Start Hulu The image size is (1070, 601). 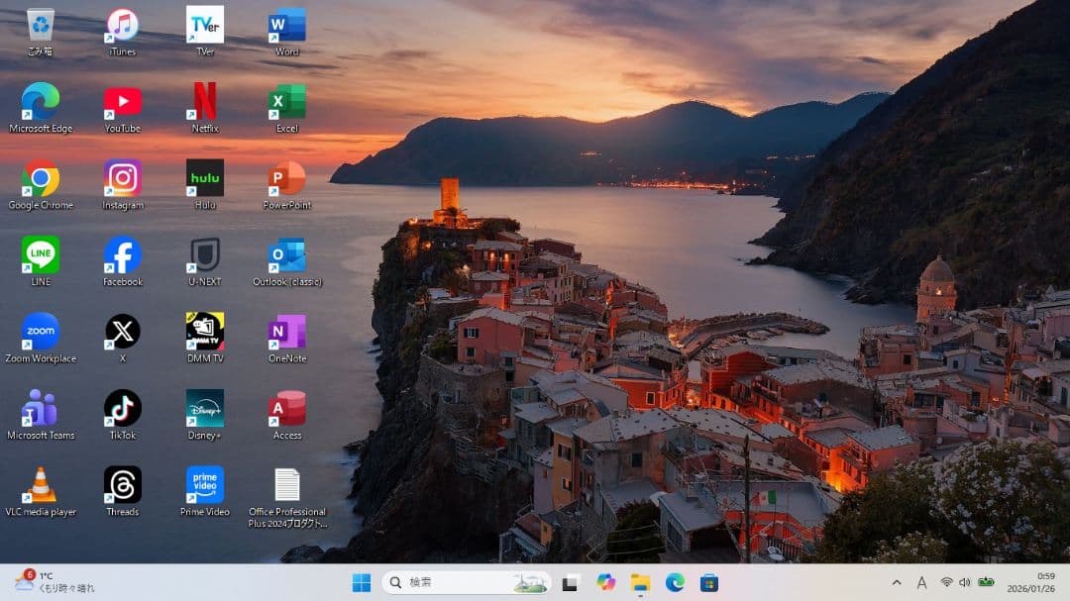click(x=204, y=176)
